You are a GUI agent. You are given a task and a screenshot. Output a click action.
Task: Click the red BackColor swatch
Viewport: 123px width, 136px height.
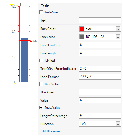click(82, 29)
